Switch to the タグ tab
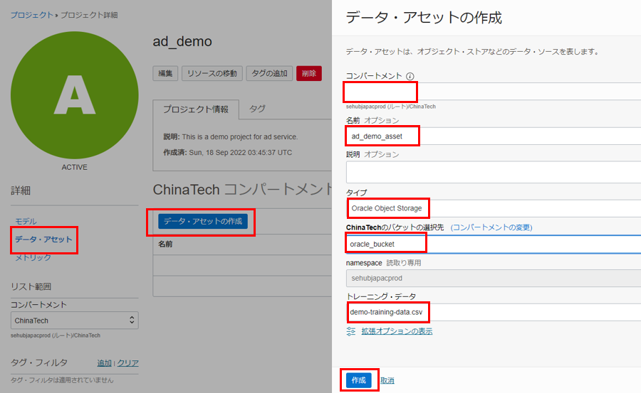 point(257,109)
